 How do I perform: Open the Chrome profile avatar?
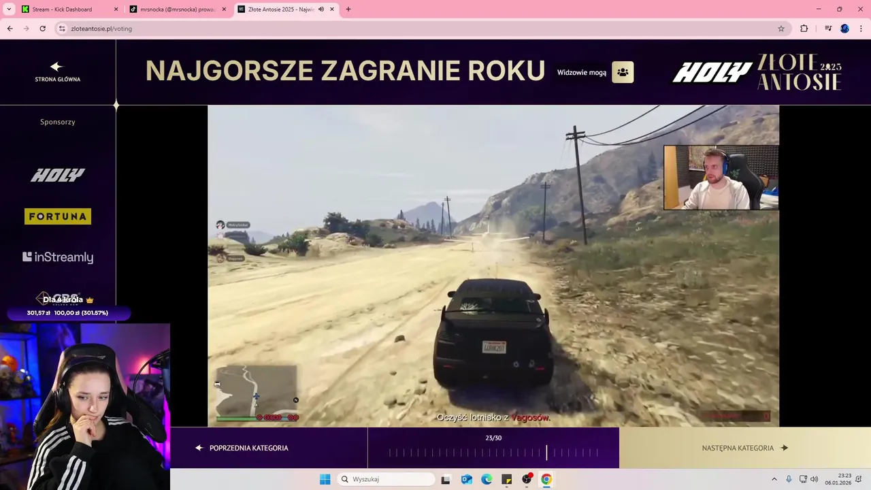tap(844, 29)
